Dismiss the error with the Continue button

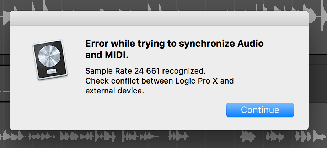260,110
